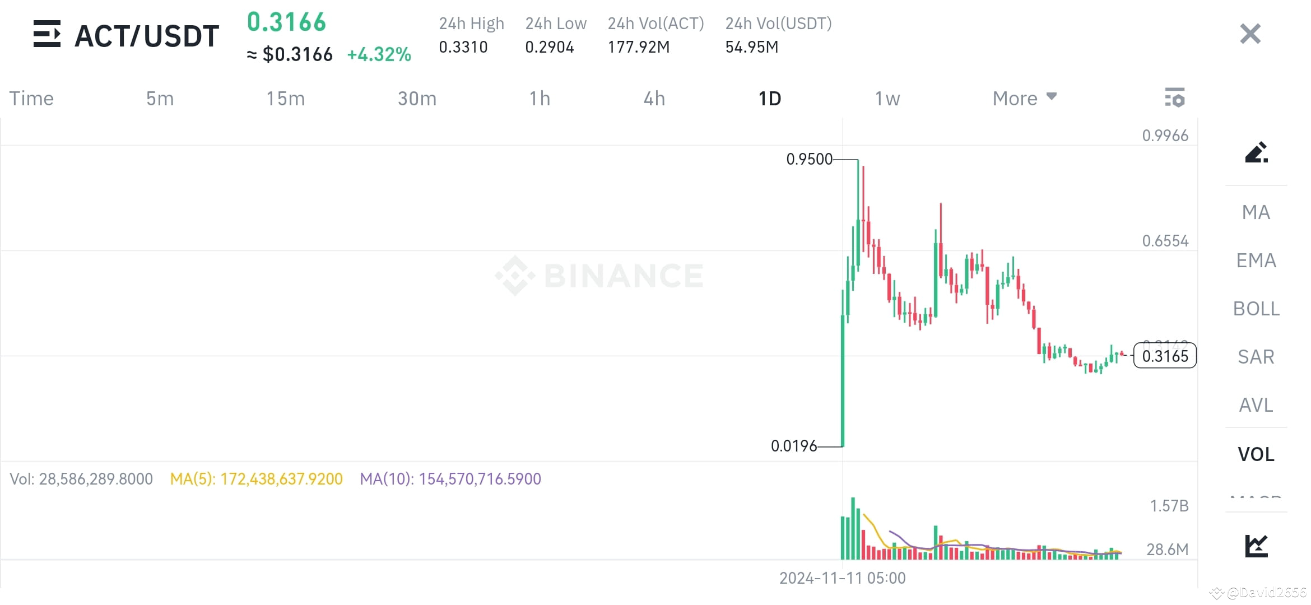Turn on BOLL bands indicator
The height and width of the screenshot is (605, 1311).
pyautogui.click(x=1256, y=309)
